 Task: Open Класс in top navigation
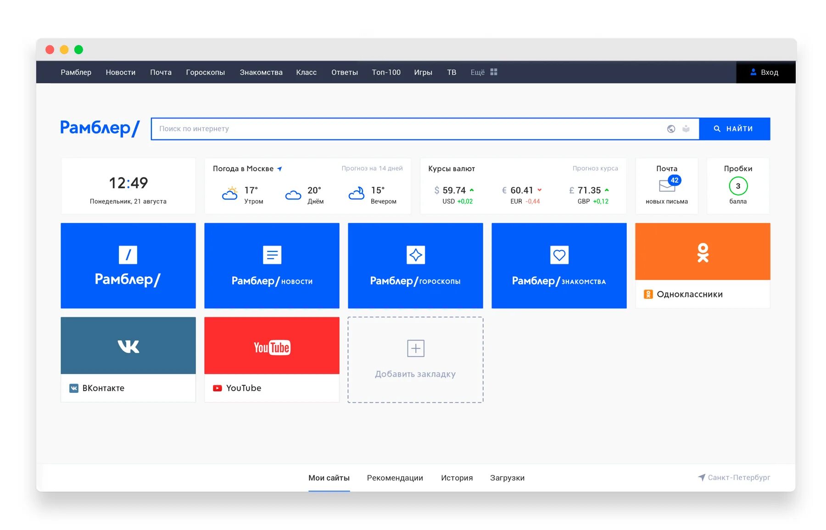click(x=306, y=72)
